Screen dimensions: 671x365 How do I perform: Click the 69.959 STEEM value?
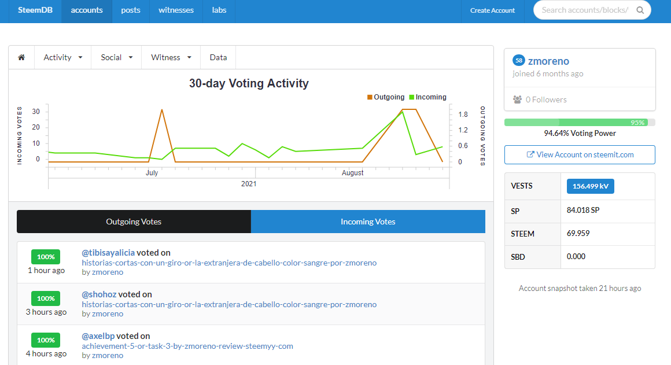[x=578, y=233]
